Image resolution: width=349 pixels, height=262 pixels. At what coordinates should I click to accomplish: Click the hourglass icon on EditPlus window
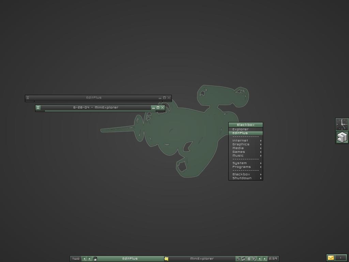click(x=28, y=98)
